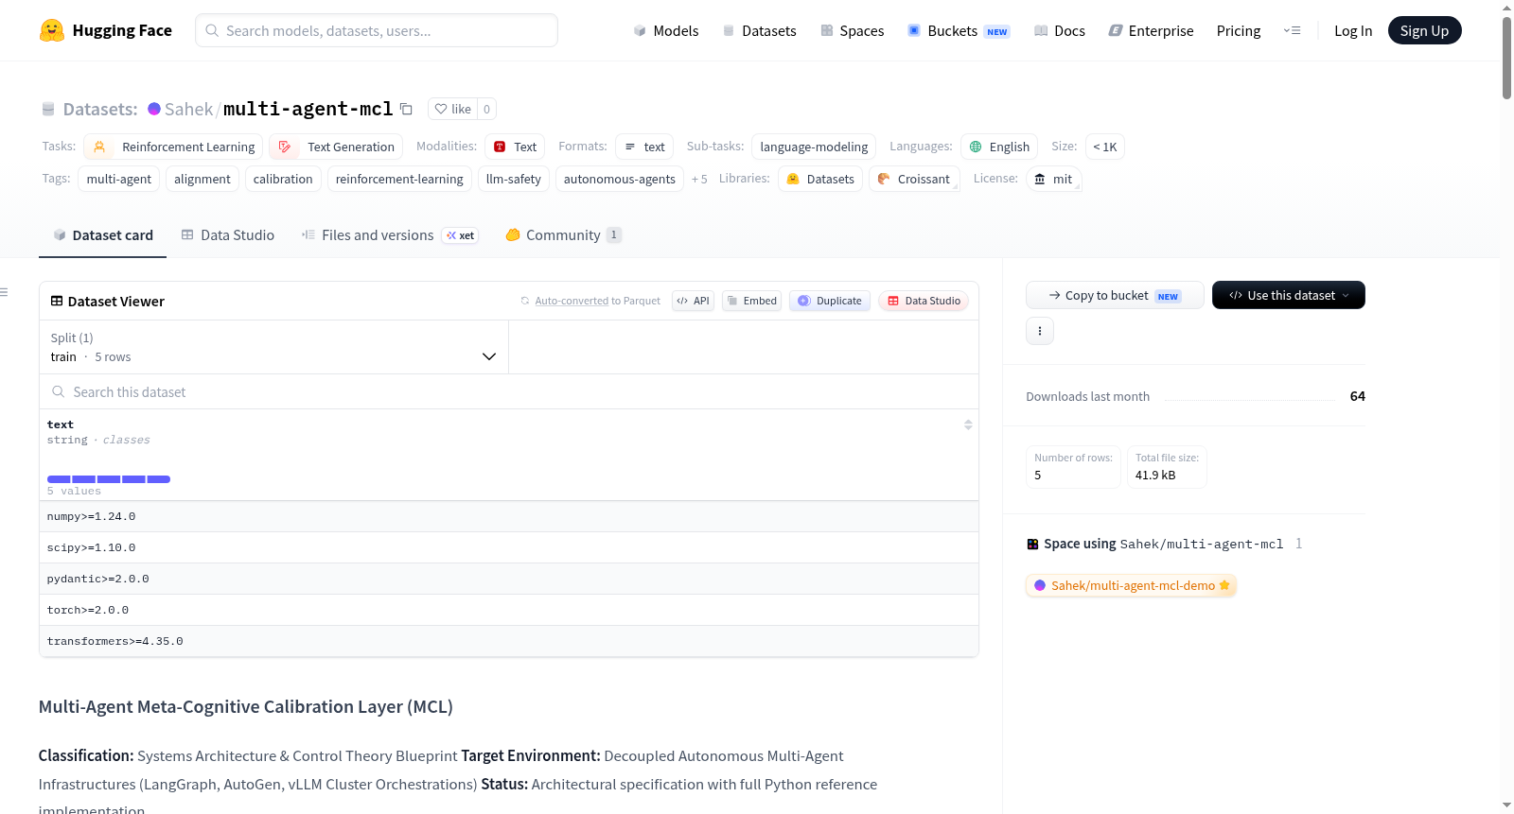Open Buckets in top navigation
Image resolution: width=1514 pixels, height=814 pixels.
[959, 30]
